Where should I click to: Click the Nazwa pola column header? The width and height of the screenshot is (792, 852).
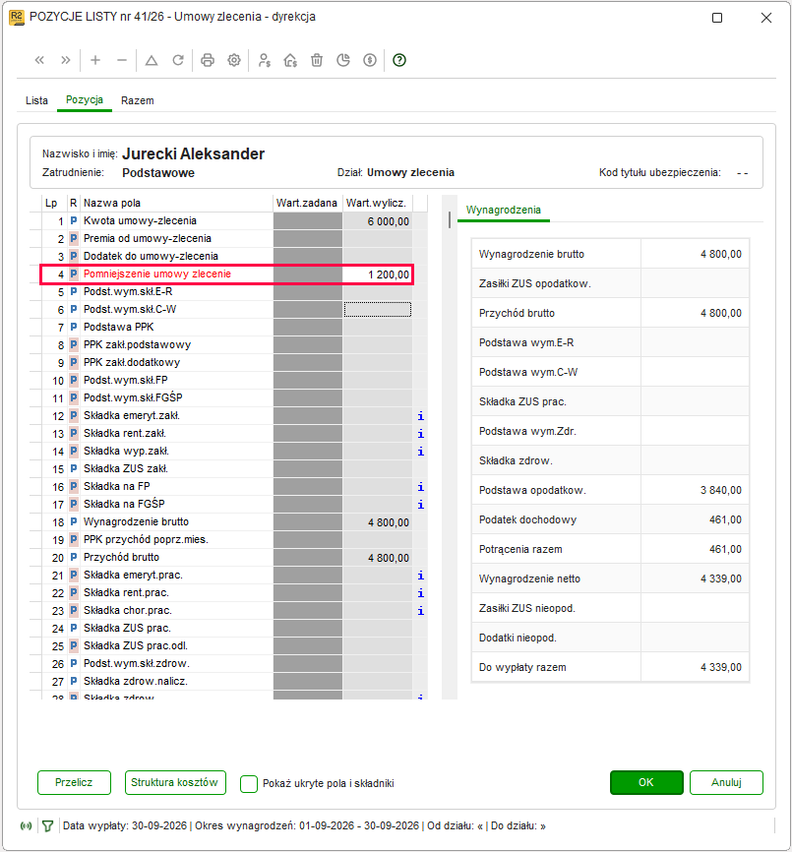point(176,204)
